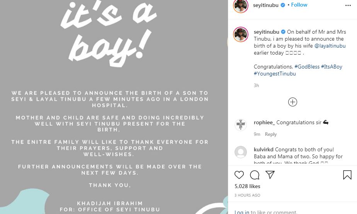Open seyitinubu avatar beside the caption
The width and height of the screenshot is (357, 214).
click(241, 35)
